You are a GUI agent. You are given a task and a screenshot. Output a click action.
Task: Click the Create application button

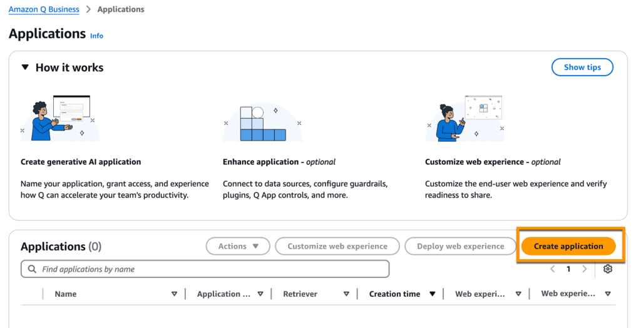568,246
